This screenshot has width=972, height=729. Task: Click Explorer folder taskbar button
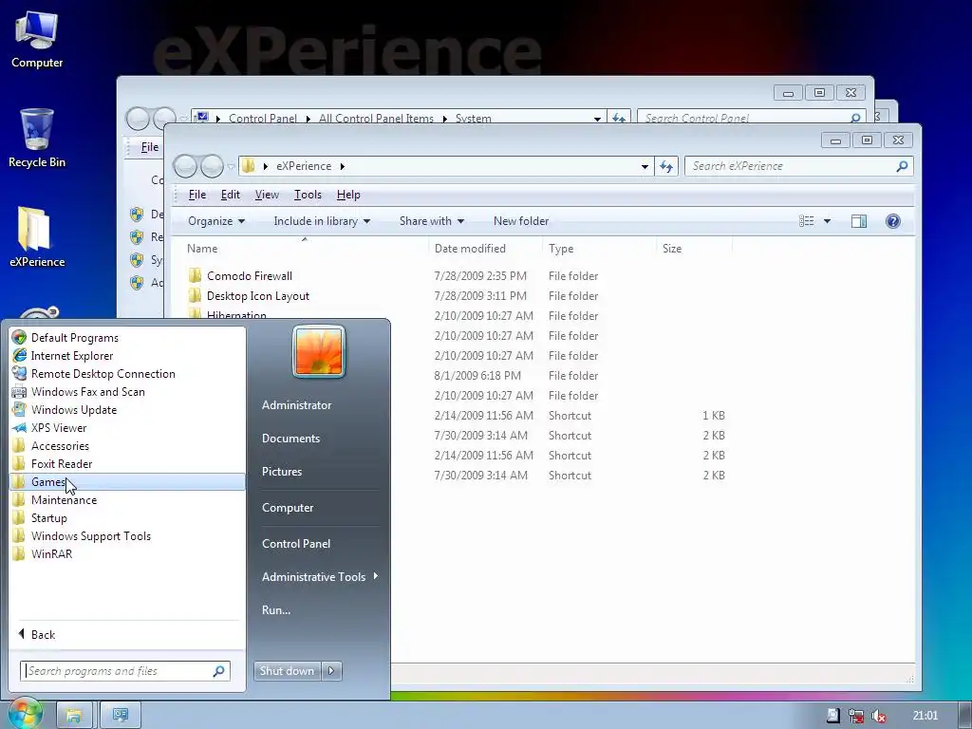point(74,716)
